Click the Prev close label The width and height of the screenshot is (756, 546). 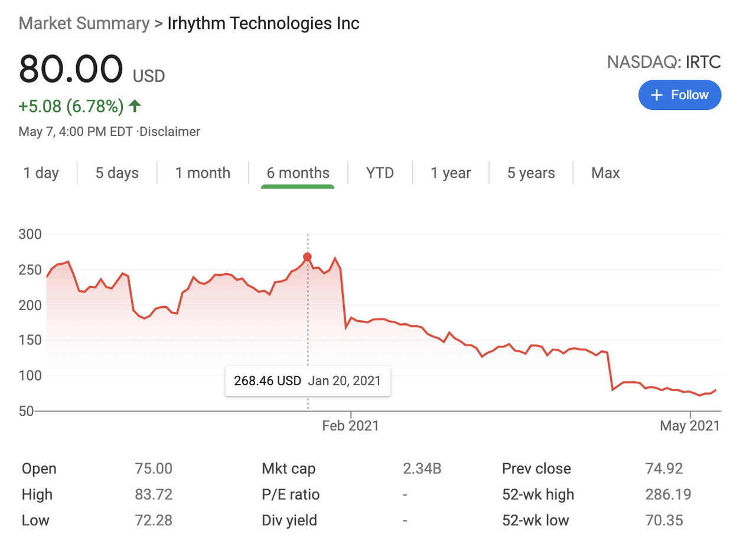[536, 469]
